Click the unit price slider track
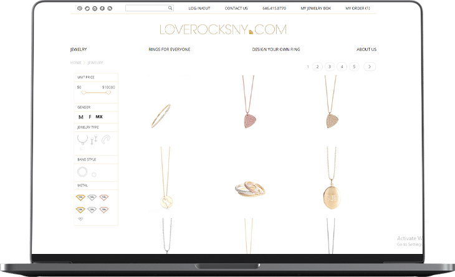The height and width of the screenshot is (277, 455). tap(96, 92)
